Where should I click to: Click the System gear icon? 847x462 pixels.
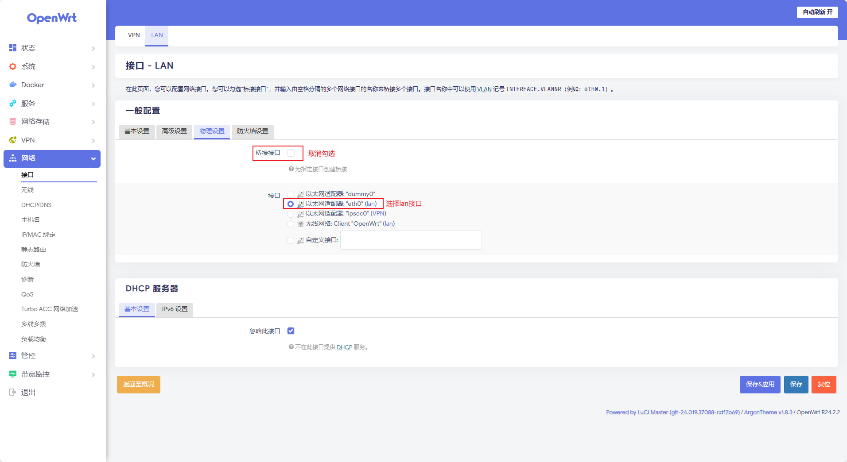(13, 66)
